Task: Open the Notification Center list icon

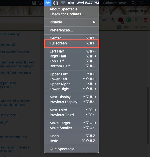Action: pyautogui.click(x=142, y=3)
